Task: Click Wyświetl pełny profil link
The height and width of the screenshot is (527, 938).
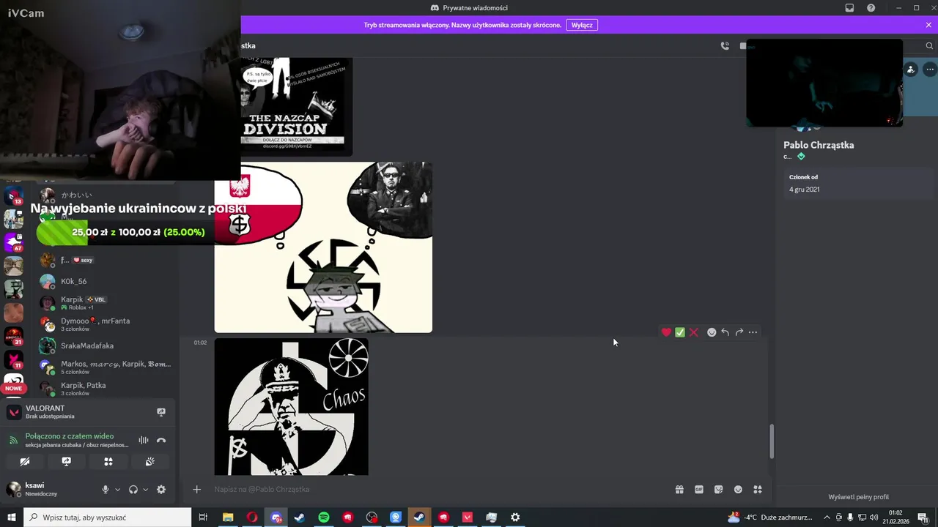Action: tap(858, 497)
